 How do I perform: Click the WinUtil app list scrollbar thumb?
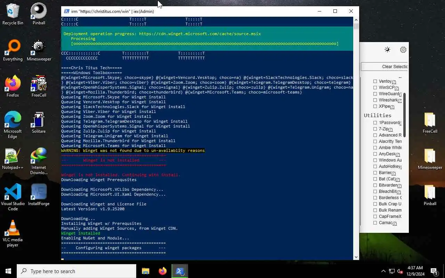[404, 115]
